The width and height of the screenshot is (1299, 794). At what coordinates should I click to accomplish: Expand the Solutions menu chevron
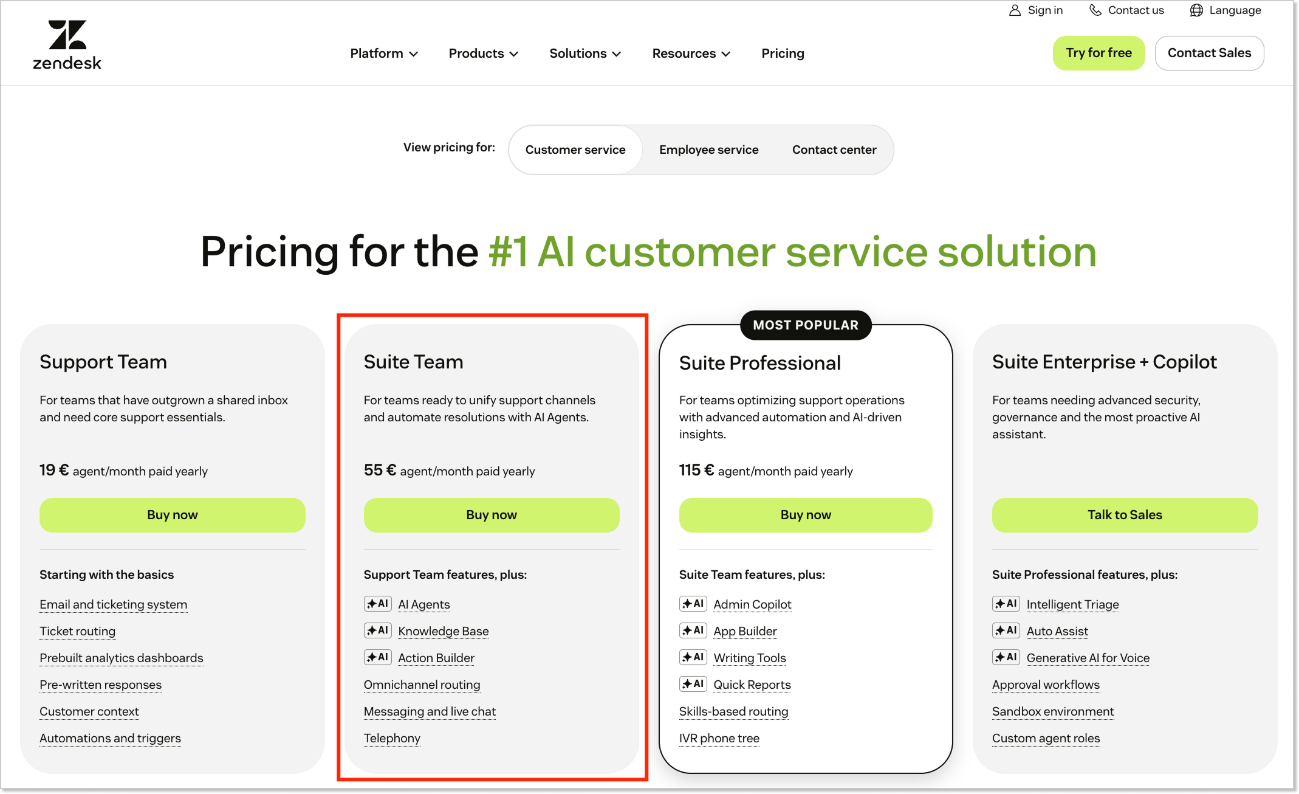[617, 54]
